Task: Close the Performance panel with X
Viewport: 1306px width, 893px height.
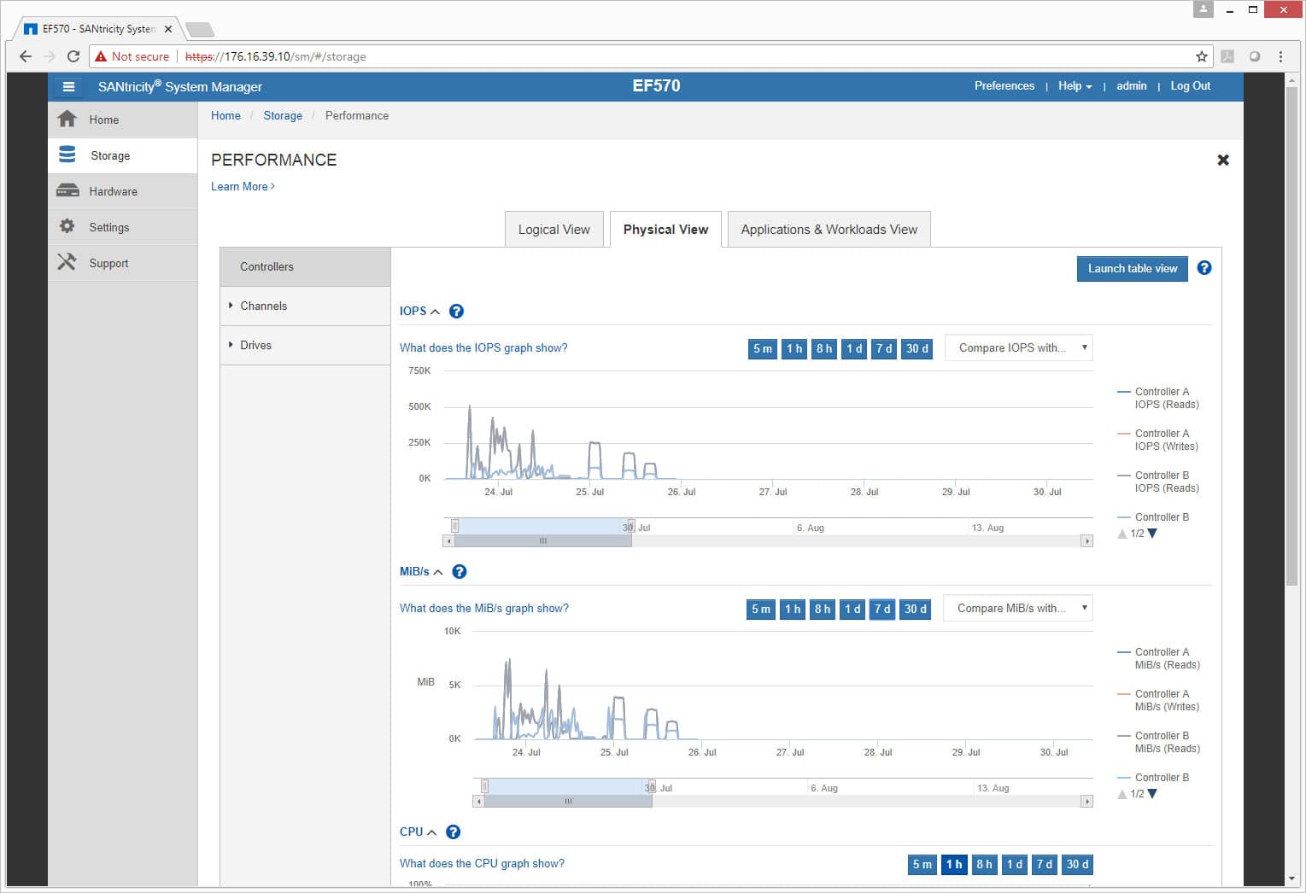Action: [x=1223, y=160]
